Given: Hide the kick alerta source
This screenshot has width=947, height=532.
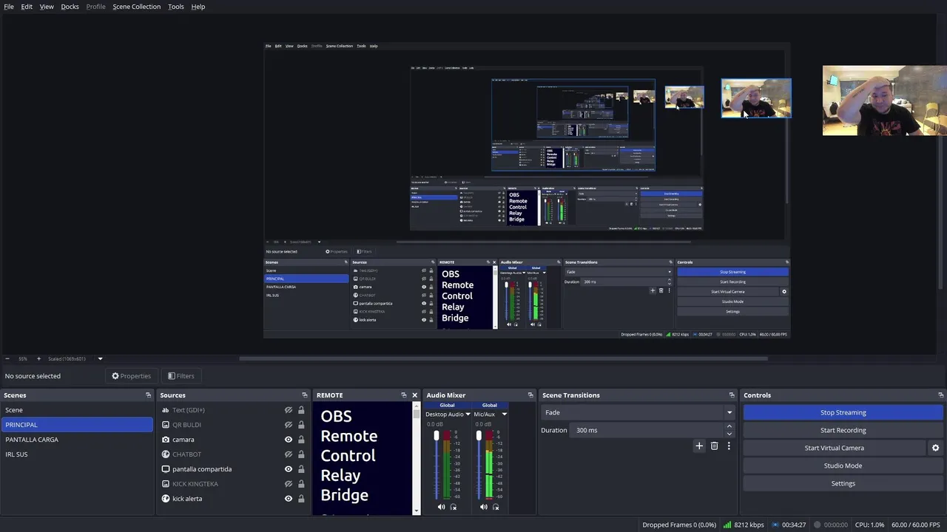Looking at the screenshot, I should point(289,499).
